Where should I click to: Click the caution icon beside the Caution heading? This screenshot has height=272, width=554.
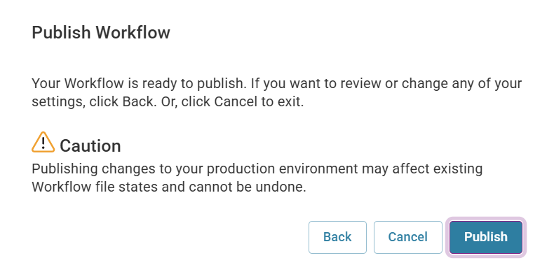(x=43, y=143)
